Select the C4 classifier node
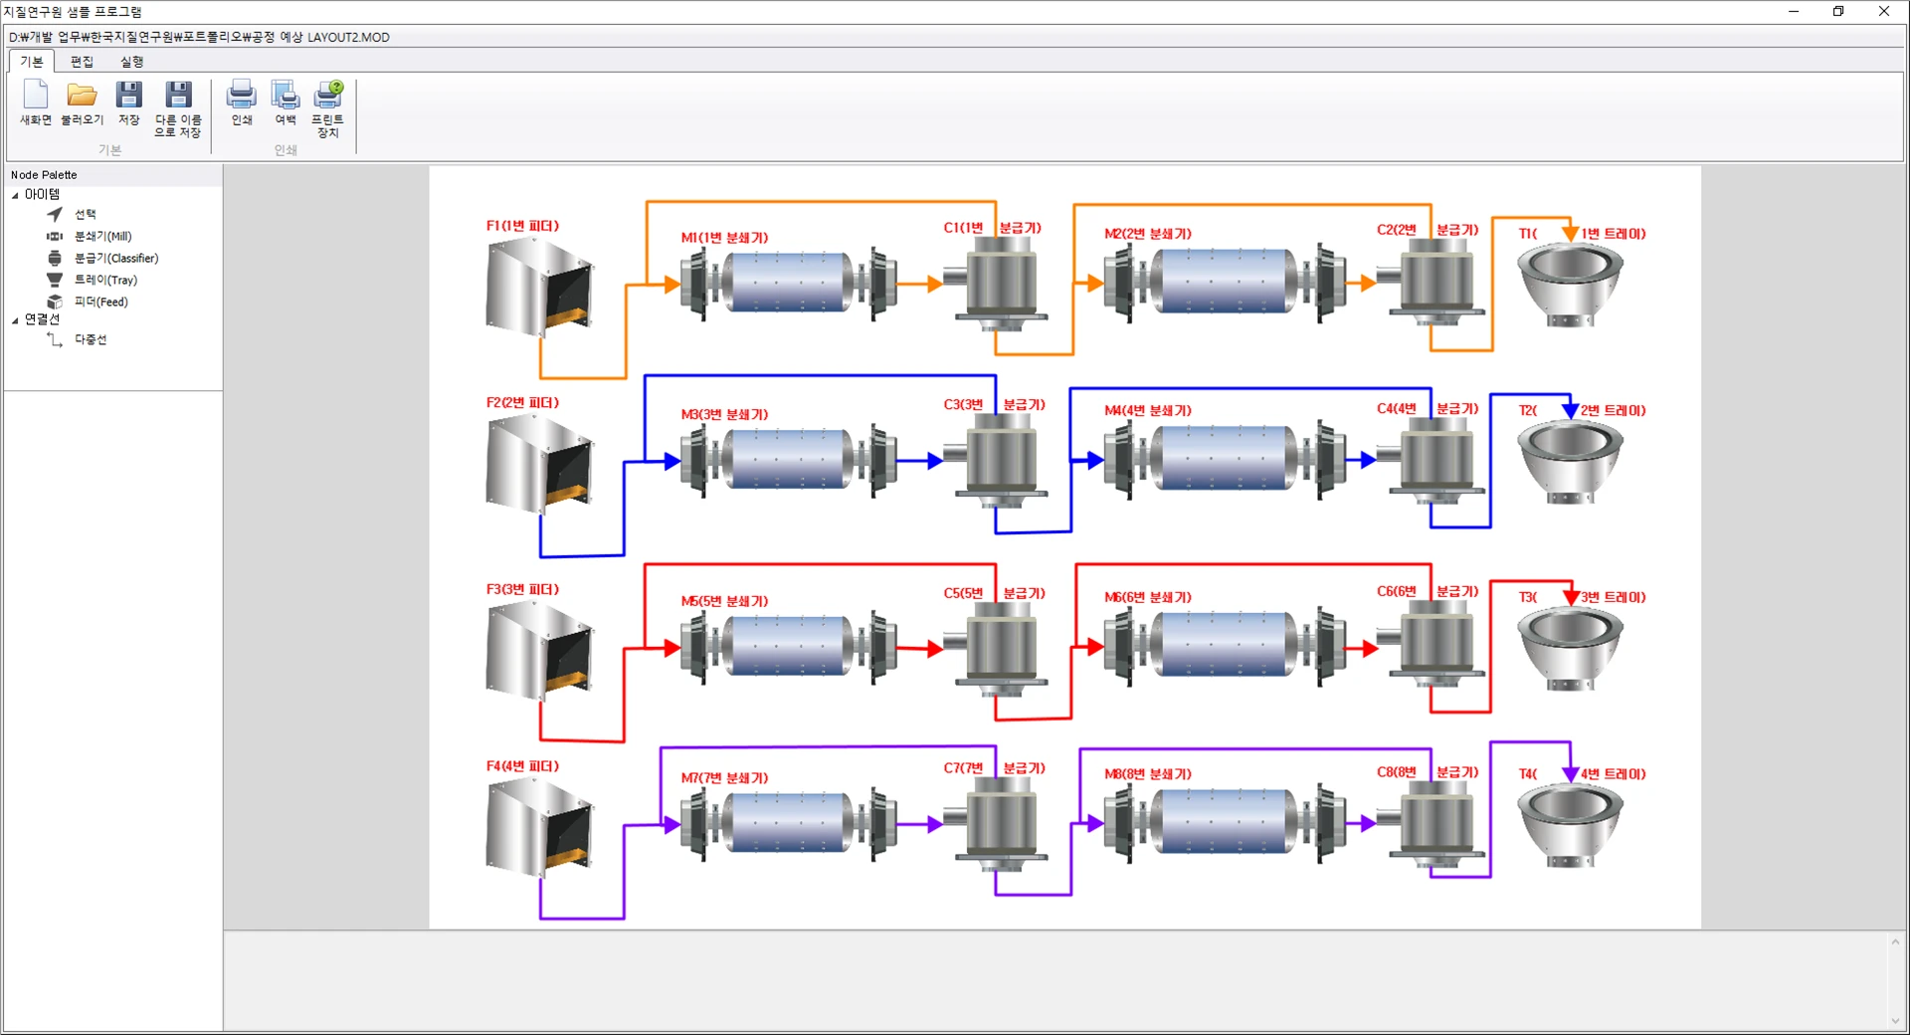The width and height of the screenshot is (1910, 1035). coord(1433,461)
